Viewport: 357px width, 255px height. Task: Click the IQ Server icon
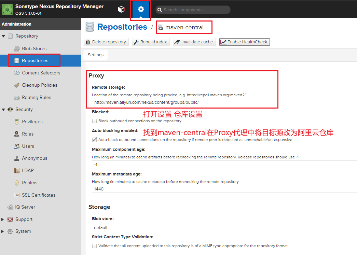pos(10,207)
